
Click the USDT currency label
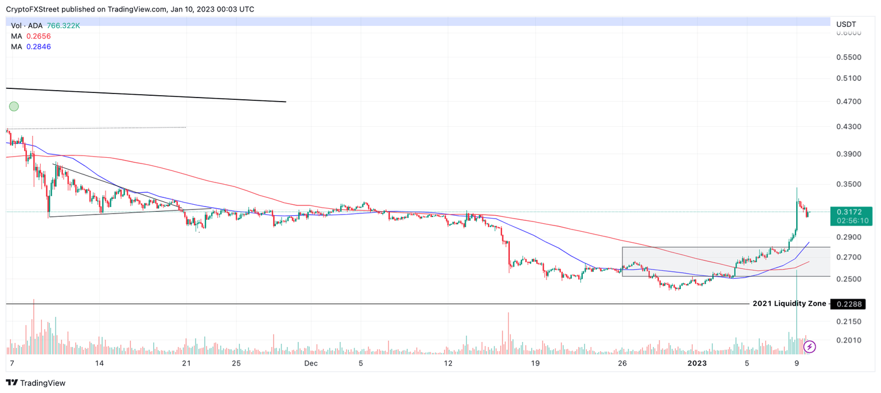tap(846, 25)
